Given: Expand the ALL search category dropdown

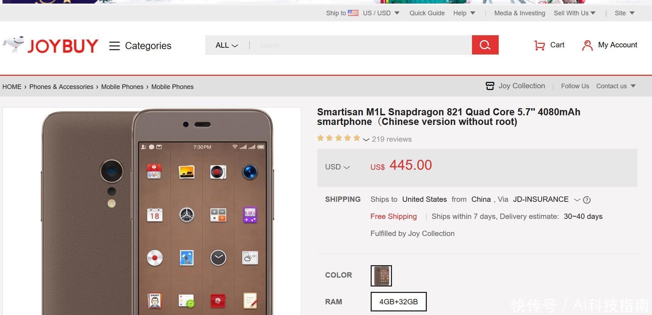Looking at the screenshot, I should coord(227,45).
